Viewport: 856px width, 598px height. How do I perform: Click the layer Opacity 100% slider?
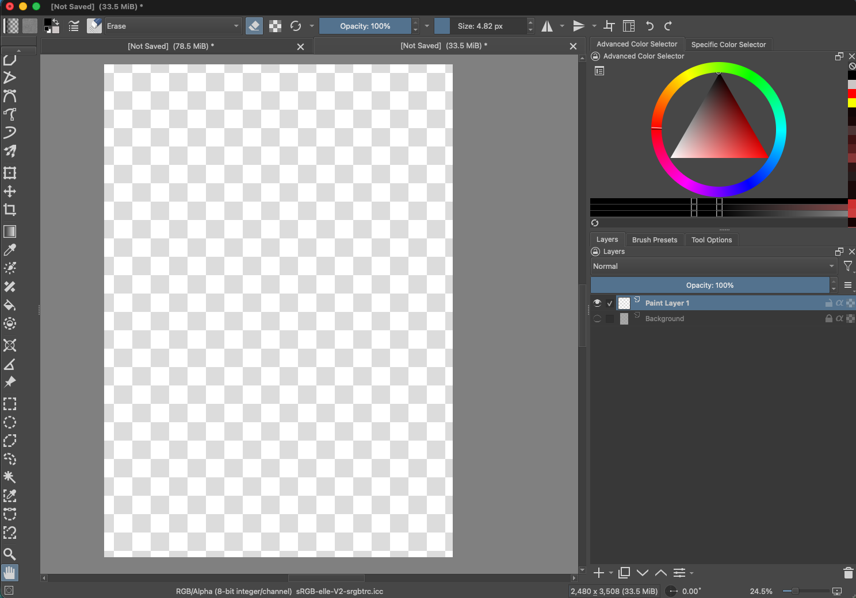coord(710,285)
